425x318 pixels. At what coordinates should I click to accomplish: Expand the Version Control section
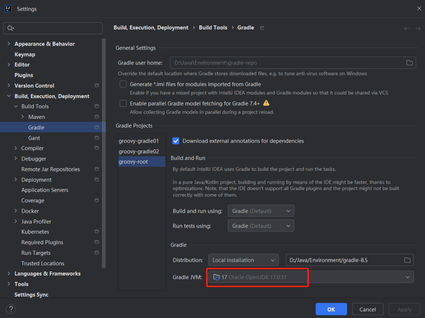point(9,85)
